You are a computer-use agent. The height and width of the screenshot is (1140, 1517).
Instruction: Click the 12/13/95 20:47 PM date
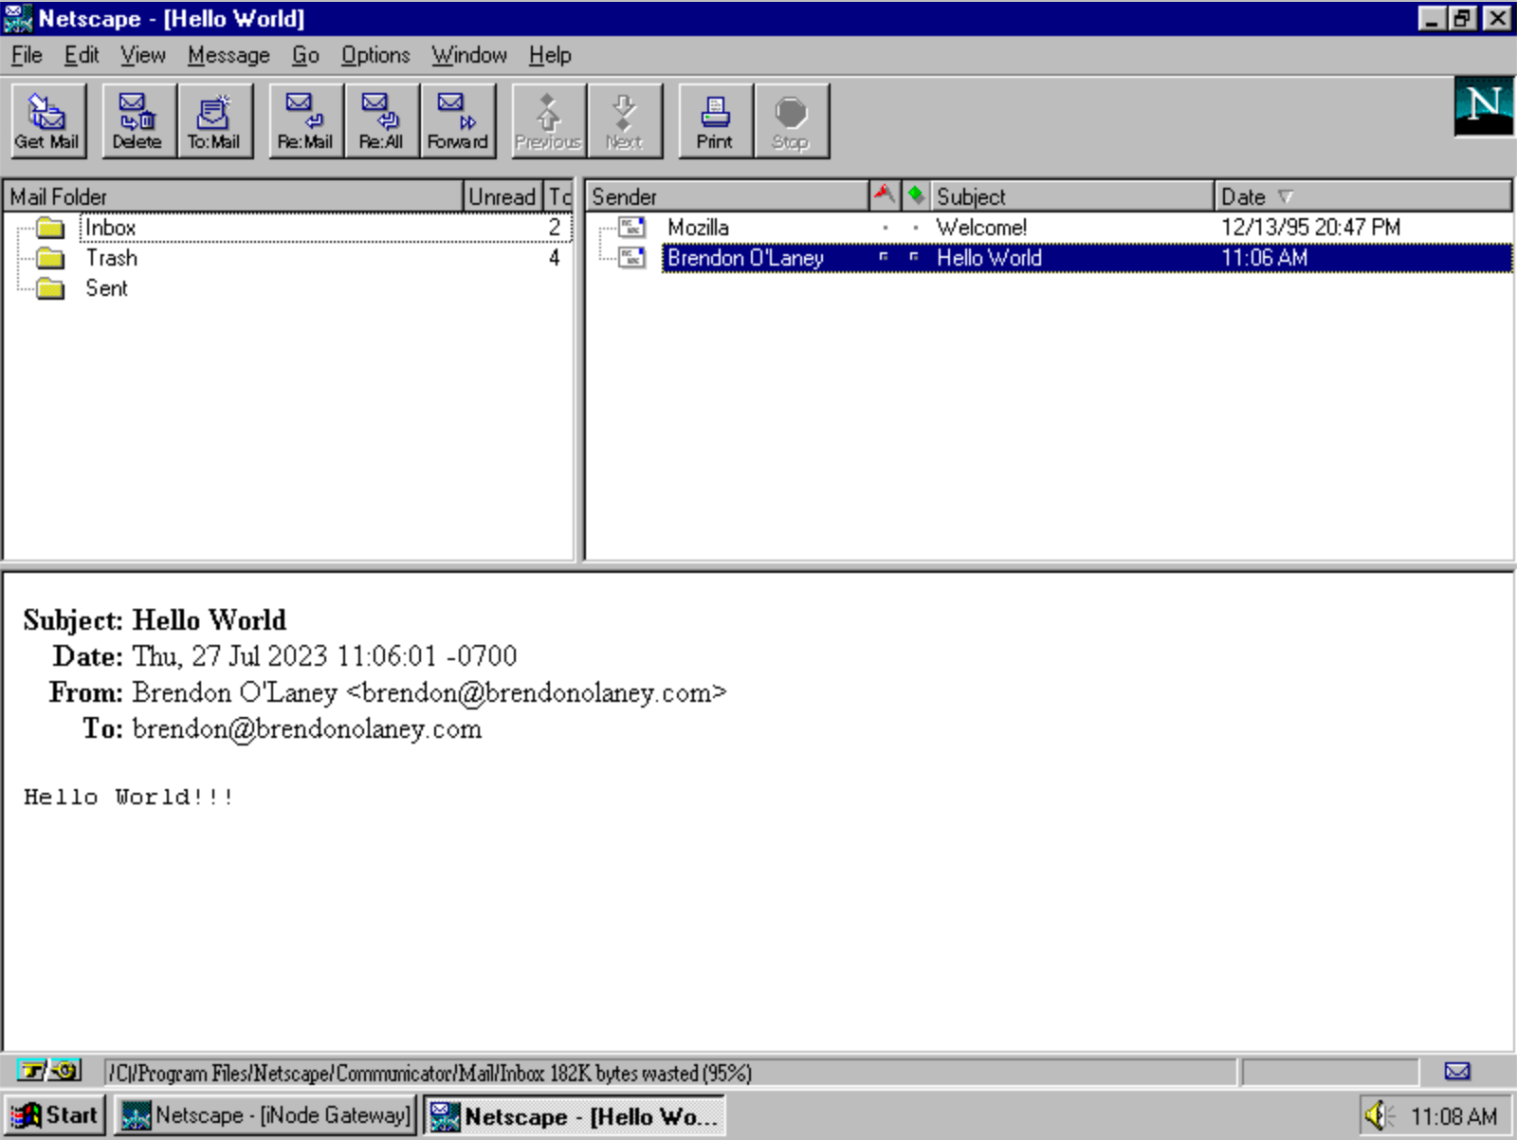tap(1310, 228)
